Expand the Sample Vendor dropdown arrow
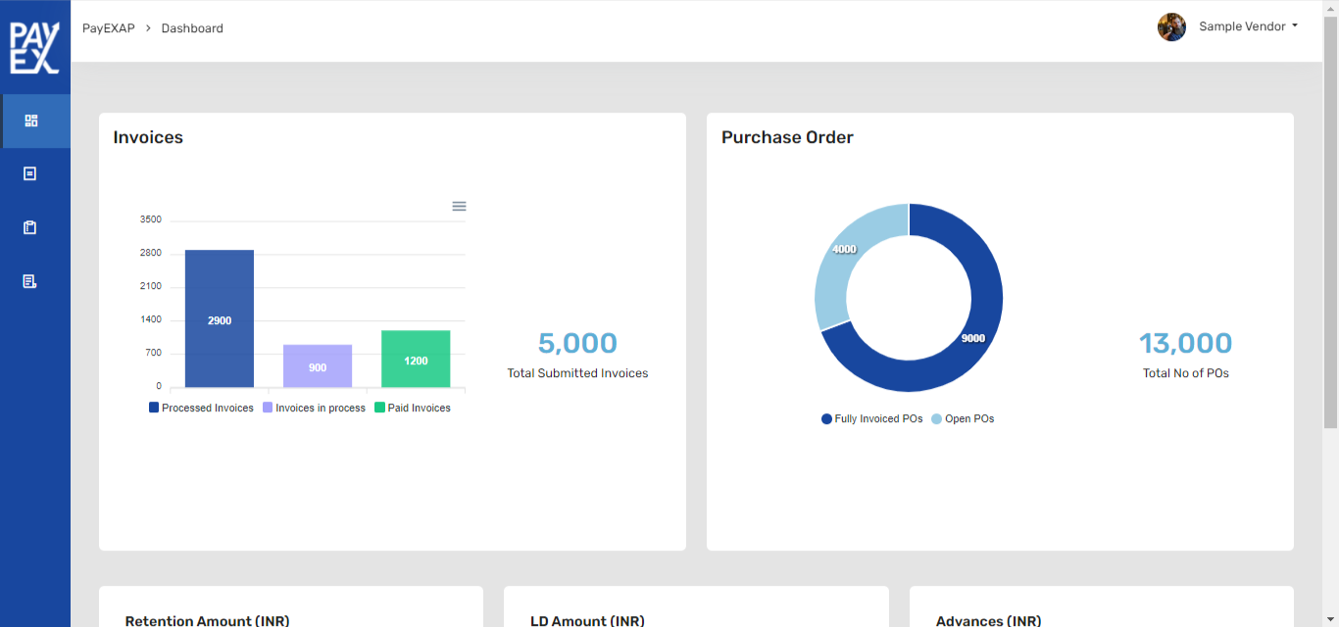 click(1295, 26)
